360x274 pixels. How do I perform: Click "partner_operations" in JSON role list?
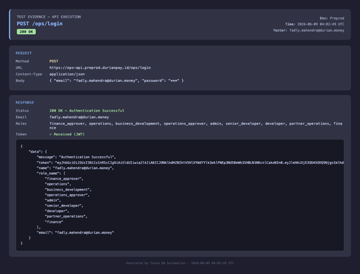(66, 216)
